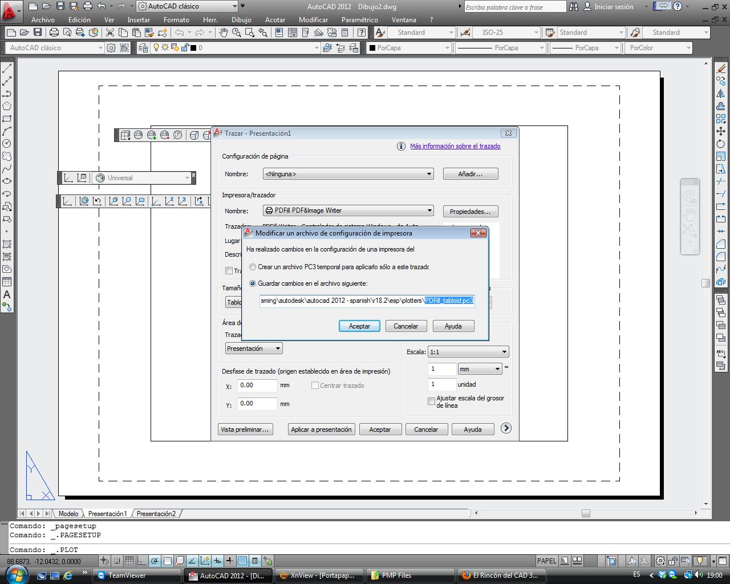Click Propiedades... button
Image resolution: width=730 pixels, height=584 pixels.
click(471, 212)
